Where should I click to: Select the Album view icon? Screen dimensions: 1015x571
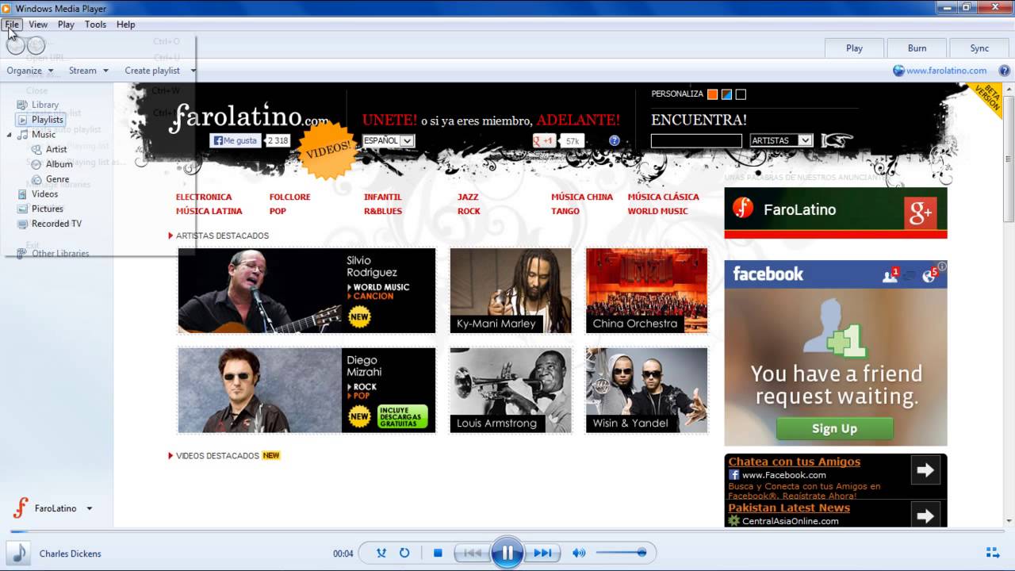click(36, 164)
